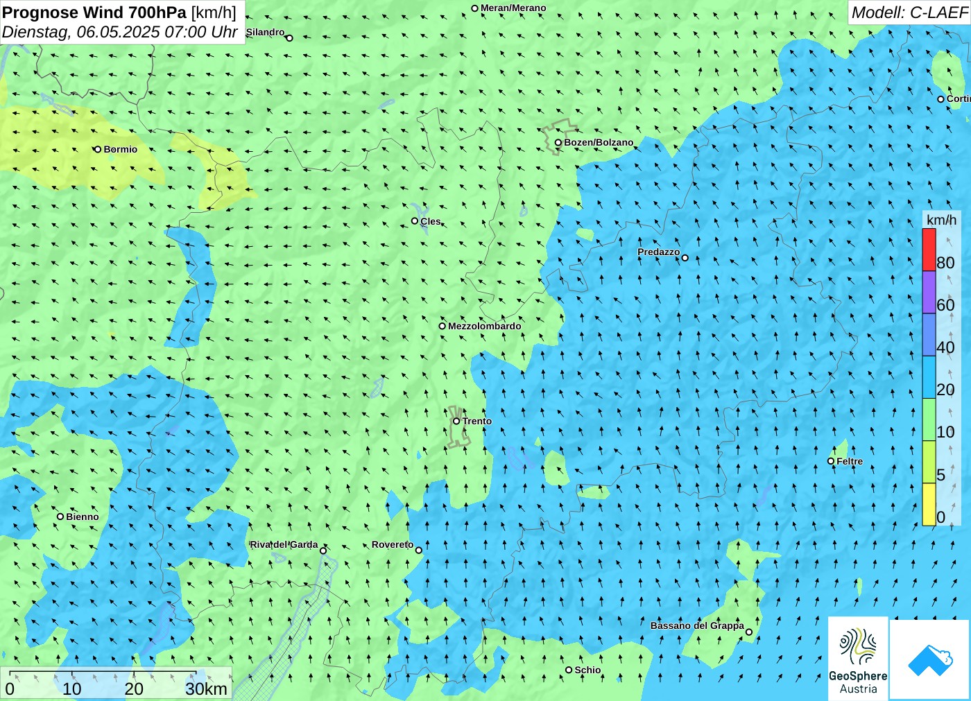
Task: Click the purple 60–80 km/h legend swatch
Action: tap(929, 292)
